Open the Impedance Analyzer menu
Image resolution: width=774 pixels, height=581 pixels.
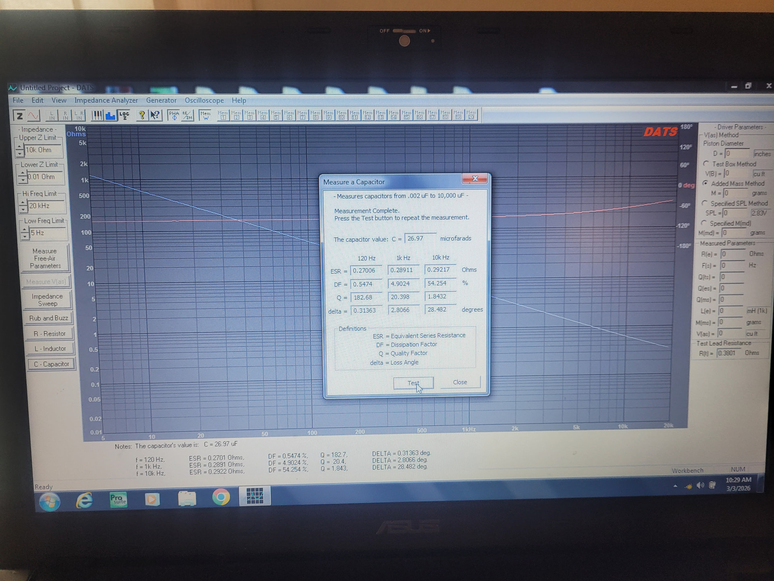(x=106, y=100)
